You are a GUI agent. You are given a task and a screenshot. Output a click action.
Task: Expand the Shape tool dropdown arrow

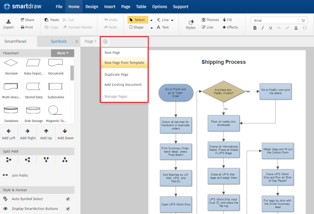tap(152, 28)
